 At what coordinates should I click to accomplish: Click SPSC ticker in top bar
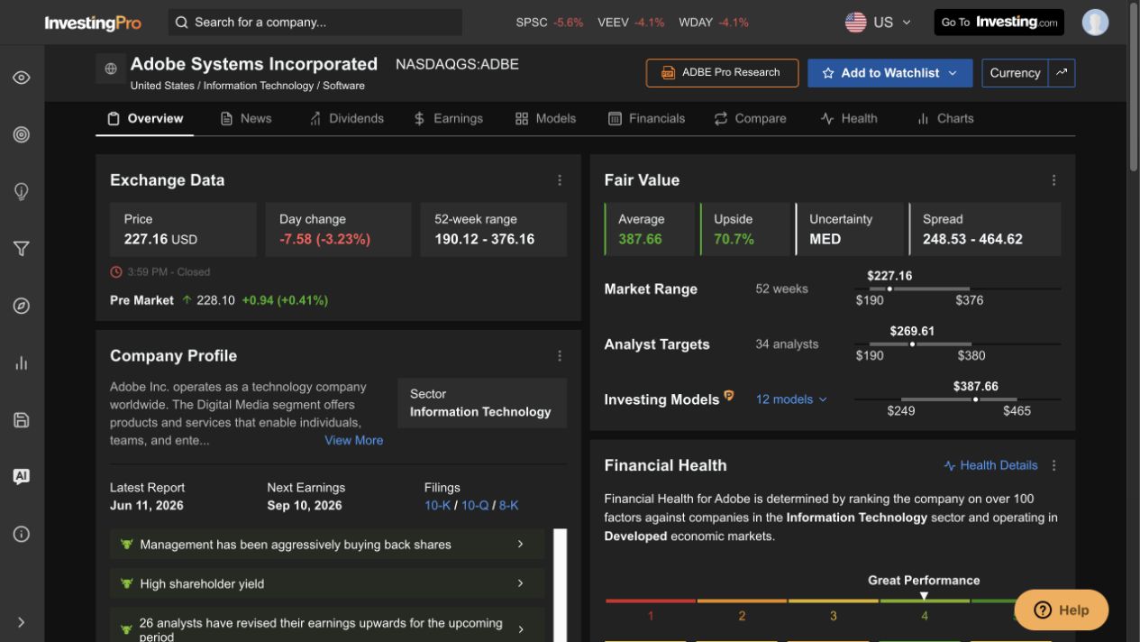tap(550, 23)
